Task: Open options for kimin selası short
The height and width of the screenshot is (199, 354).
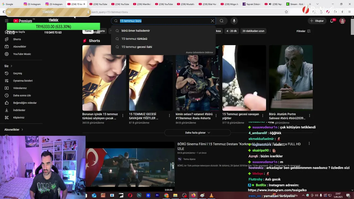Action: click(216, 116)
